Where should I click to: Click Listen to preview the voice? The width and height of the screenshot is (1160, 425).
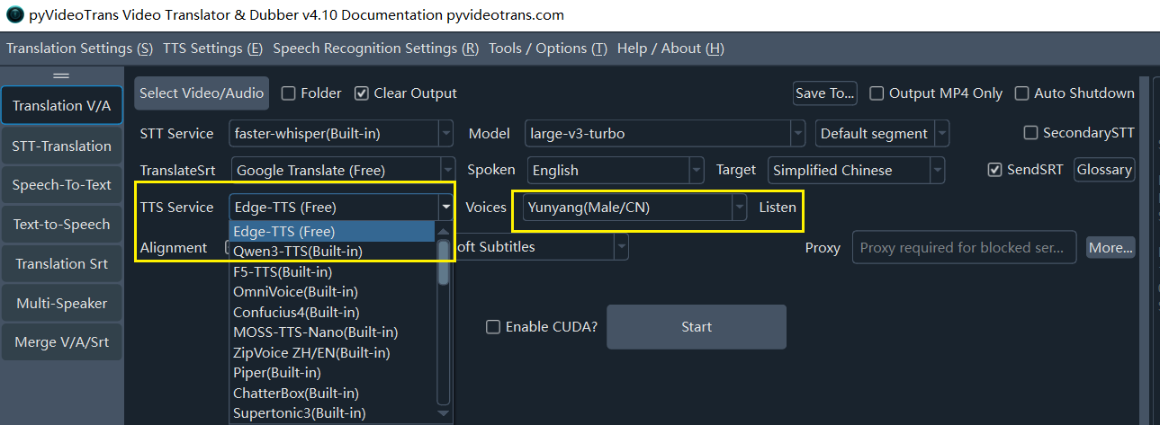(x=778, y=208)
